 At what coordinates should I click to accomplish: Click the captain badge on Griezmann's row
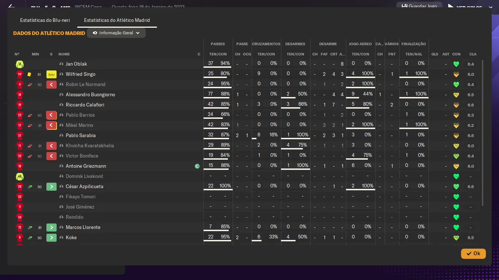(197, 166)
